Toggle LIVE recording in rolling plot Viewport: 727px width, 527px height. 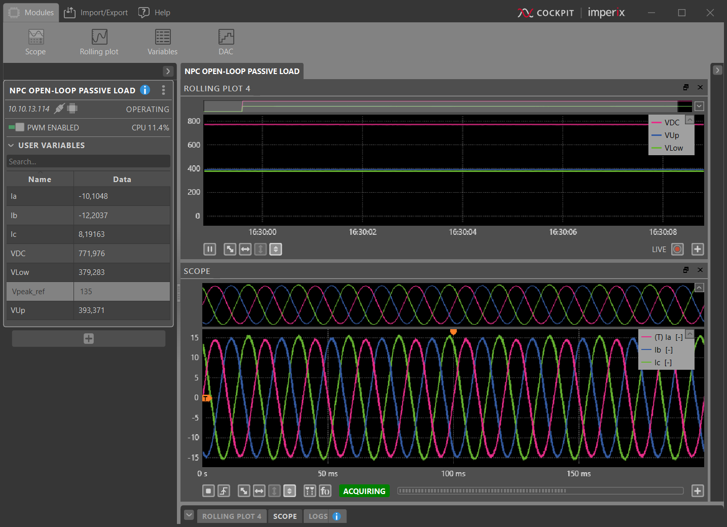[x=677, y=249]
